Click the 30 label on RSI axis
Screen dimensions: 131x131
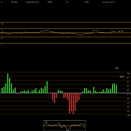[x=2, y=39]
